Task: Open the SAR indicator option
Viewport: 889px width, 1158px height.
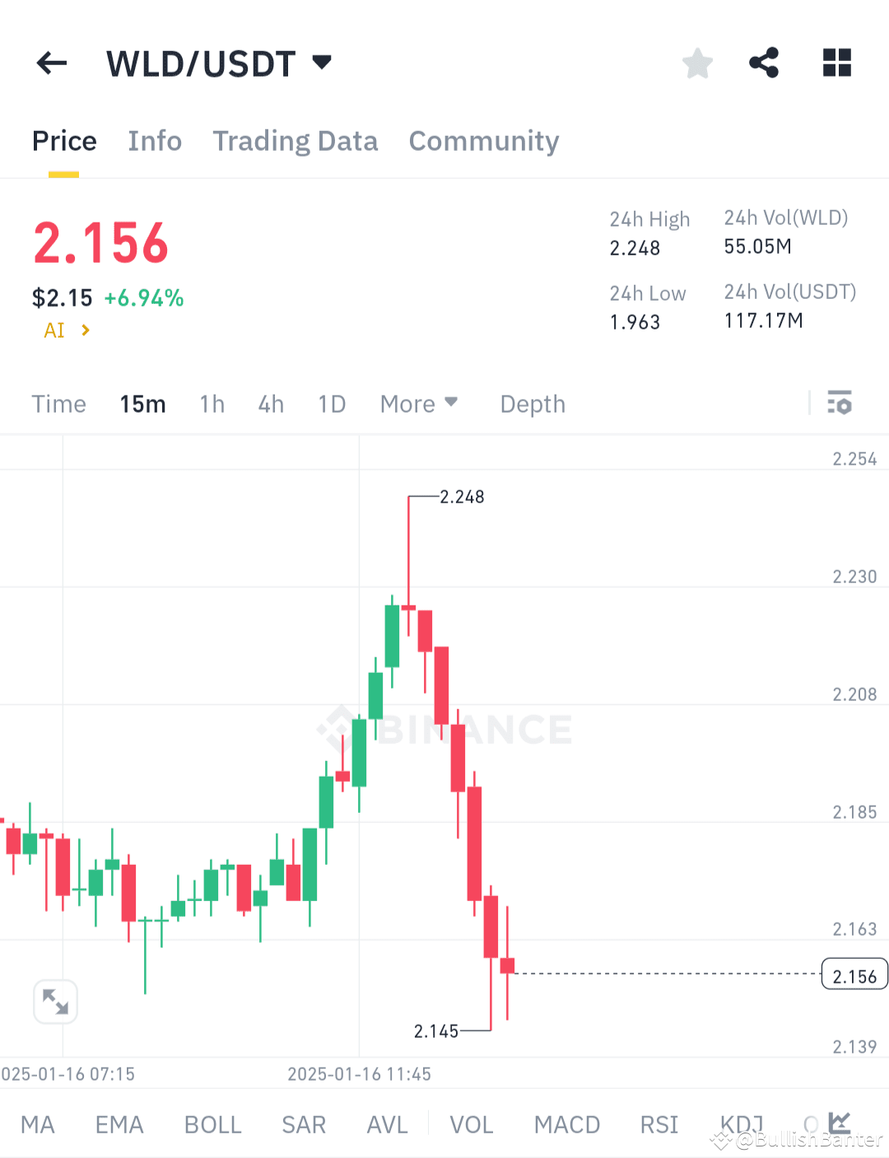Action: [x=304, y=1123]
